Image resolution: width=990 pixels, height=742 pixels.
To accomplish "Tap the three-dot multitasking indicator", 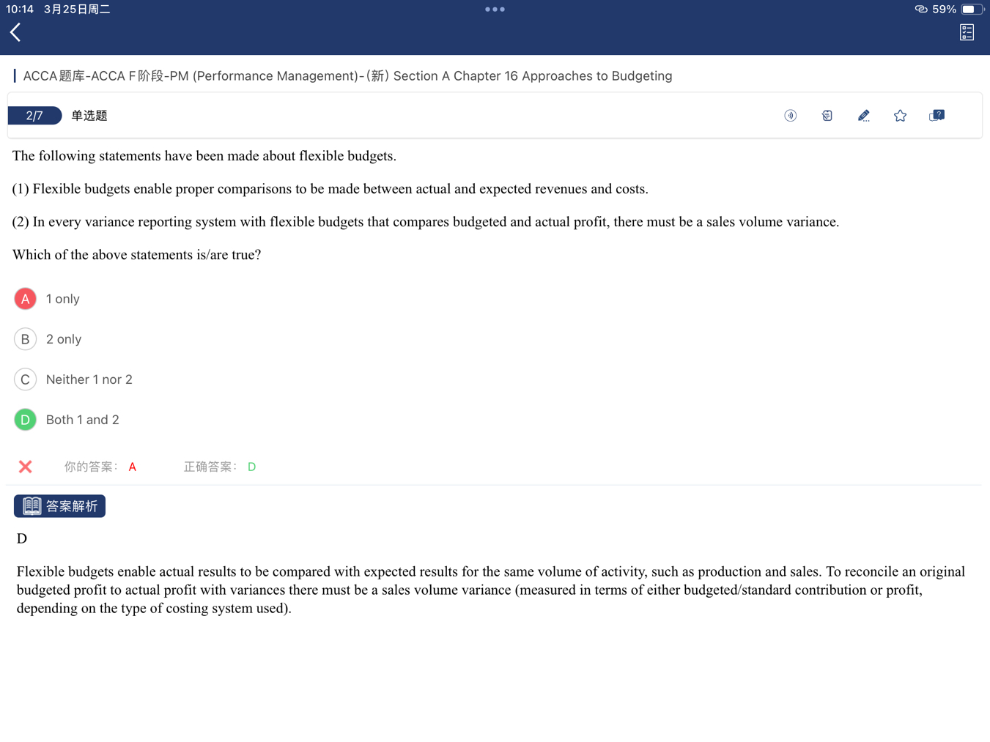I will (x=495, y=10).
